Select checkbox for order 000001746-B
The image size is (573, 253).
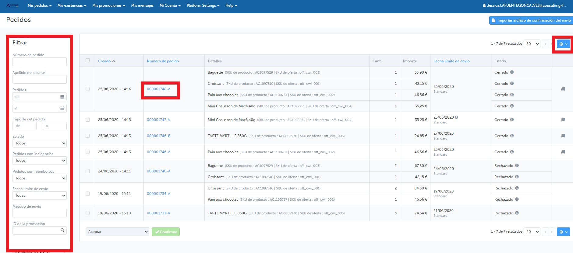(88, 136)
